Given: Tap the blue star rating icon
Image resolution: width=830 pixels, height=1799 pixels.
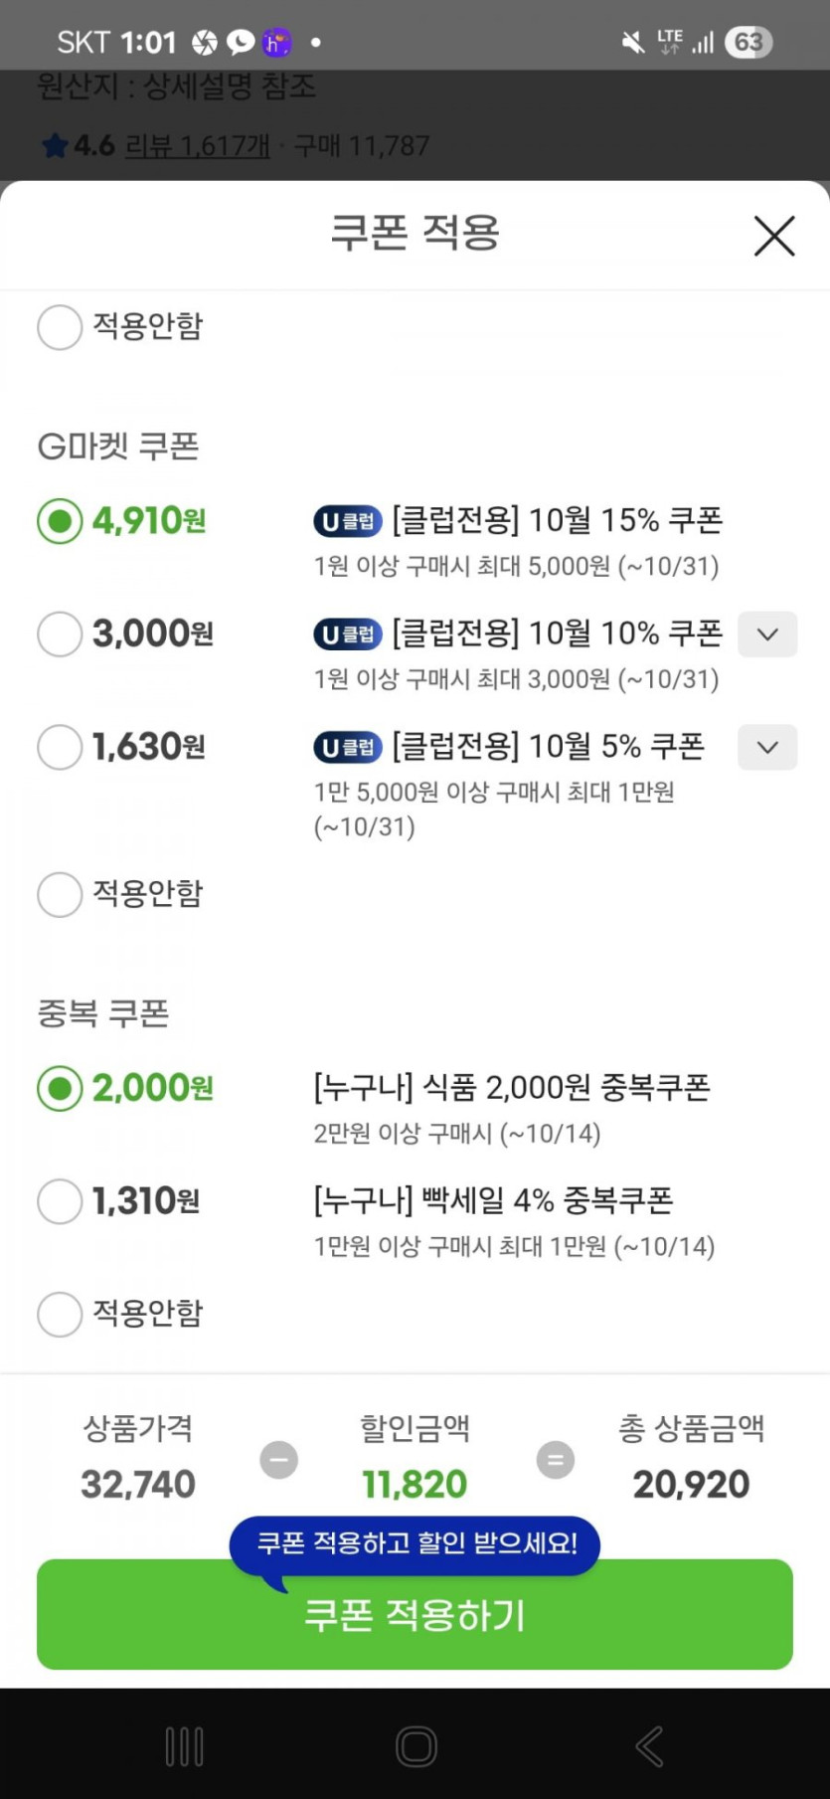Looking at the screenshot, I should pos(55,147).
